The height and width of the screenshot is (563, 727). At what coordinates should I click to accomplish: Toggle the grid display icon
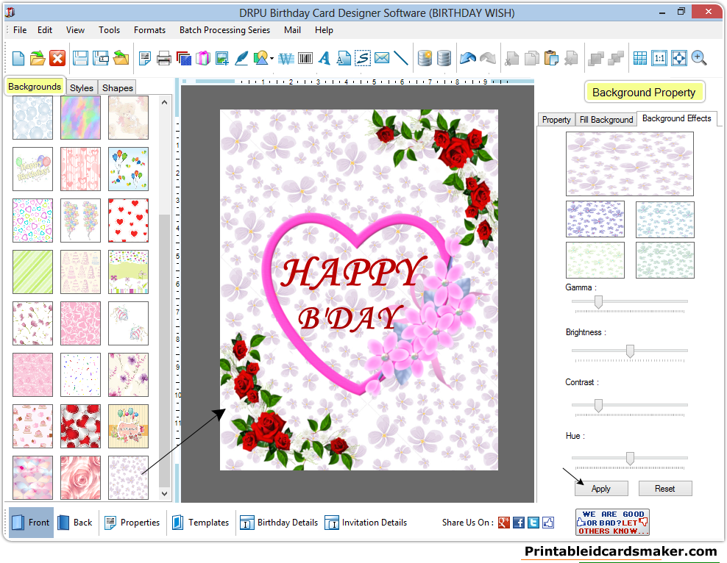pyautogui.click(x=639, y=58)
